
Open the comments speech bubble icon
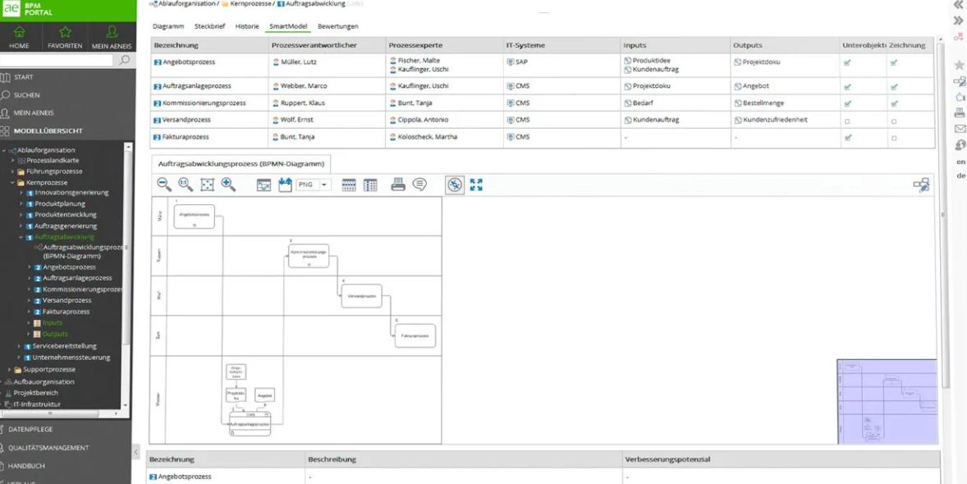(420, 184)
